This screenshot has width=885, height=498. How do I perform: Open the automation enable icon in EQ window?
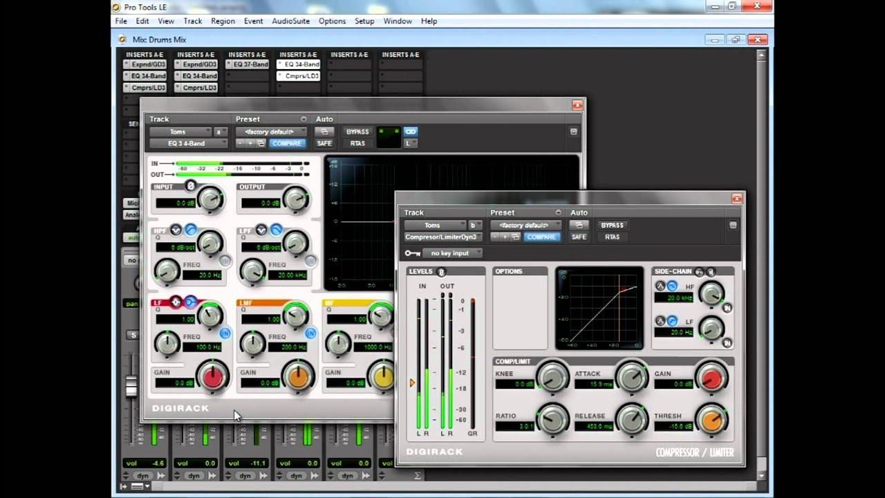[324, 131]
